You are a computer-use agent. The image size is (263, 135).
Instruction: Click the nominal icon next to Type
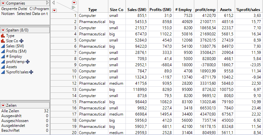click(x=3, y=36)
